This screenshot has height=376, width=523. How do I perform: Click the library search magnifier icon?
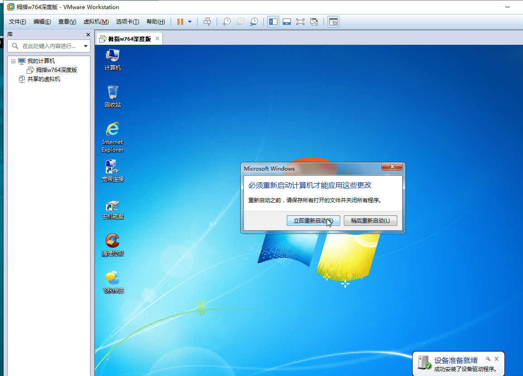click(x=15, y=46)
